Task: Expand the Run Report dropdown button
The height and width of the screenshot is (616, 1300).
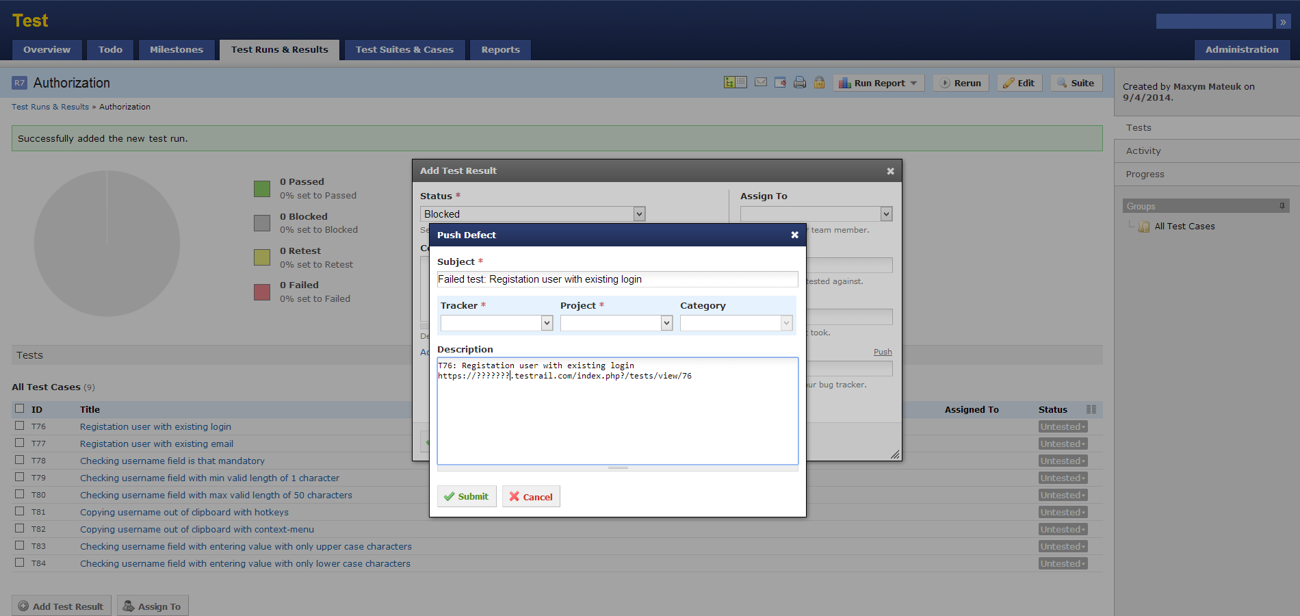Action: [879, 83]
